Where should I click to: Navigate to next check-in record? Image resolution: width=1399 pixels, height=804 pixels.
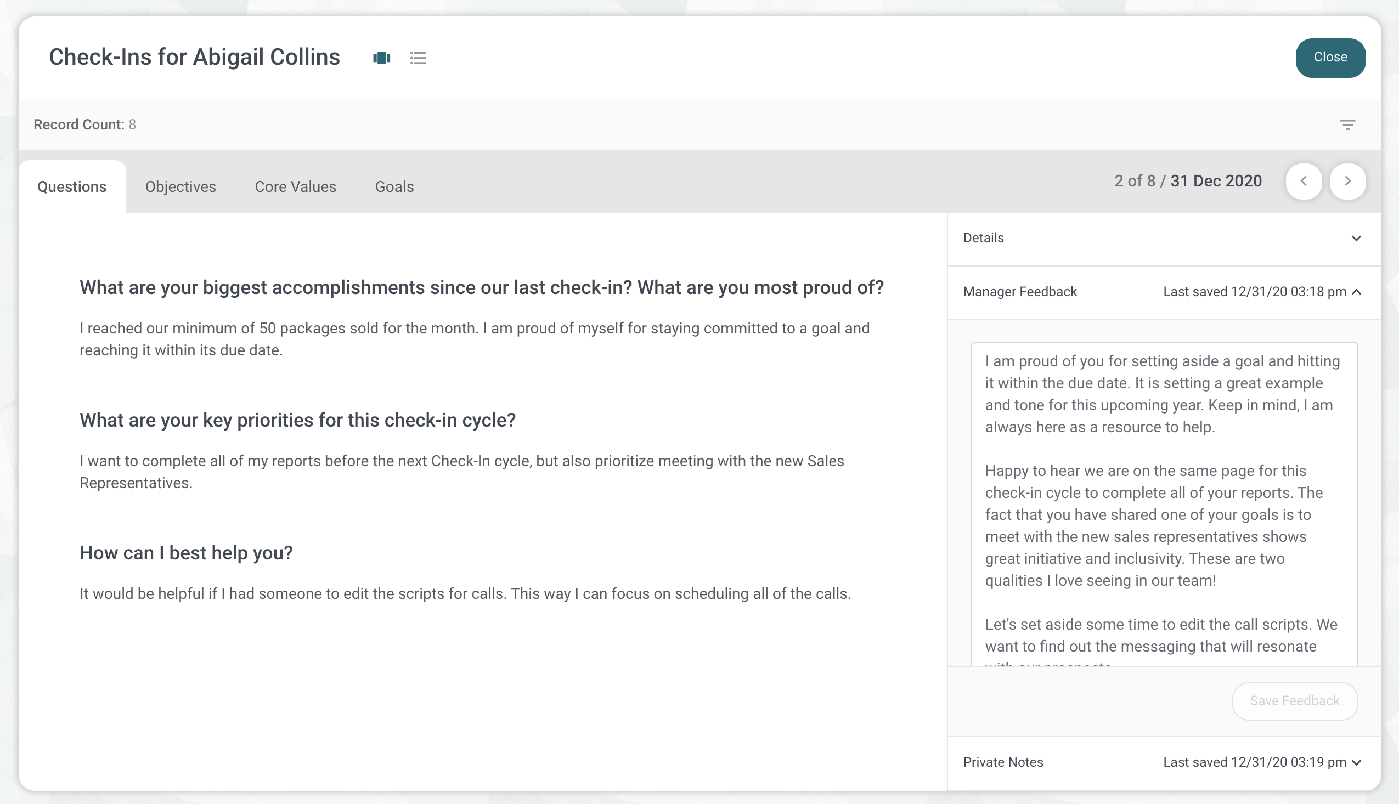tap(1348, 180)
